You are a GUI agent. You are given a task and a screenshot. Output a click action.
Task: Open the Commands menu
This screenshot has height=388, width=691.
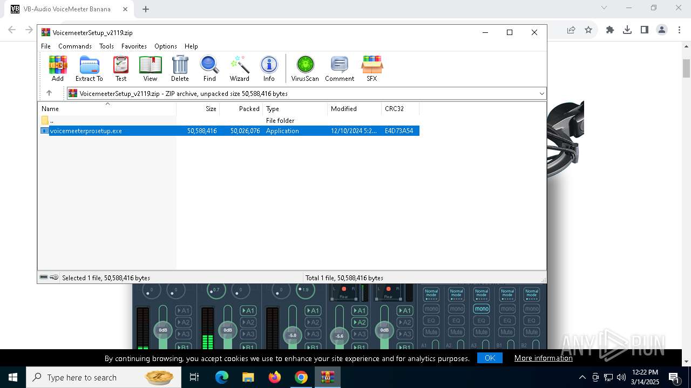coord(75,46)
